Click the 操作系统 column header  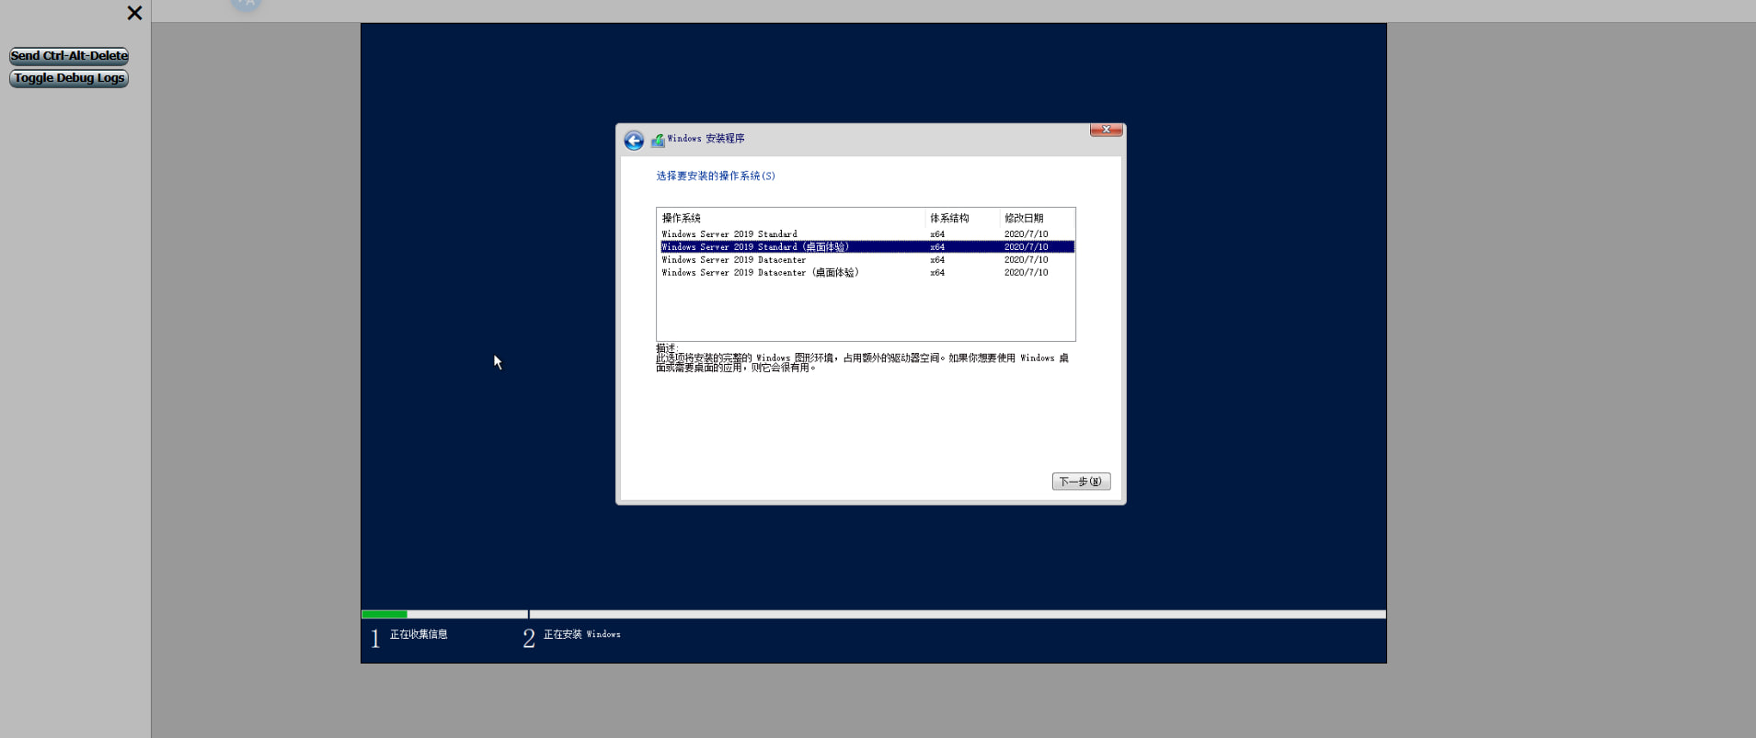point(792,218)
